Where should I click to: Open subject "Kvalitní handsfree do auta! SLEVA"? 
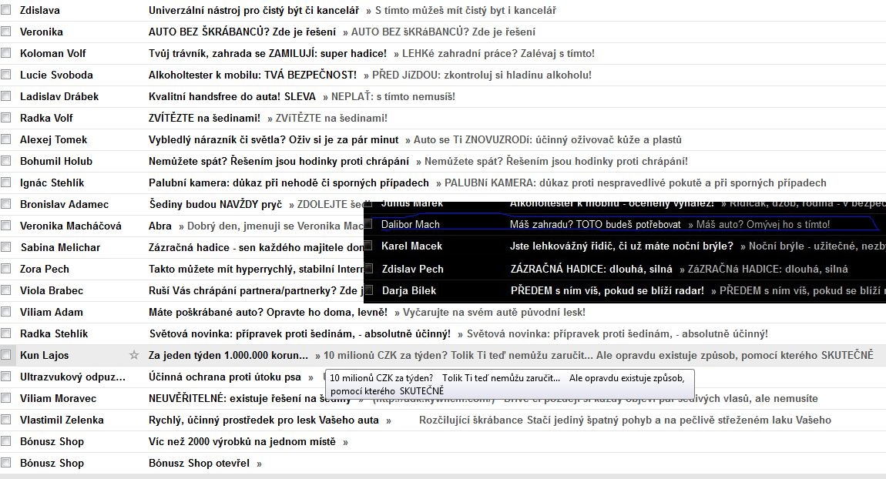pyautogui.click(x=232, y=96)
